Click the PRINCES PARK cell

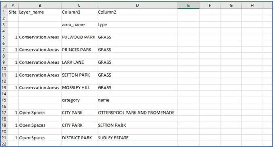point(79,50)
